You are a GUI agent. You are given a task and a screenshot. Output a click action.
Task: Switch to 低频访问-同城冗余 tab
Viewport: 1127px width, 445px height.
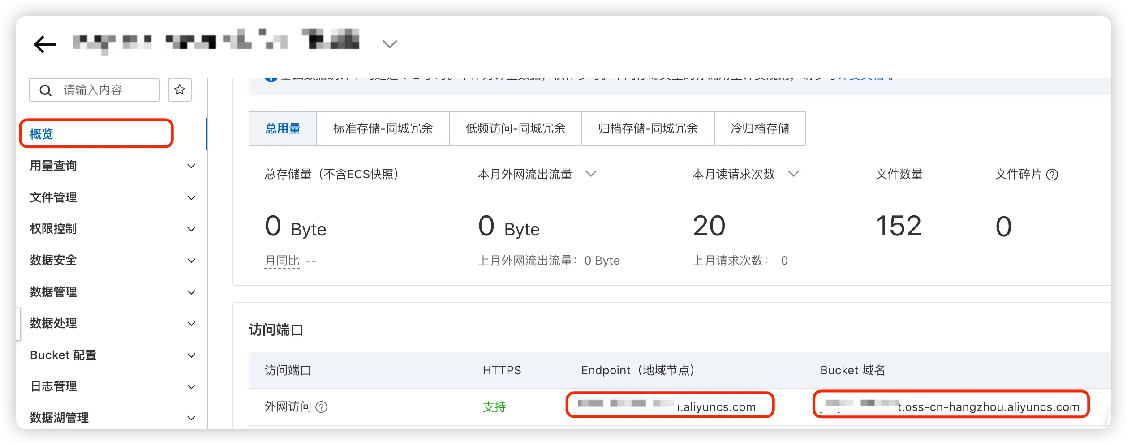pyautogui.click(x=515, y=128)
